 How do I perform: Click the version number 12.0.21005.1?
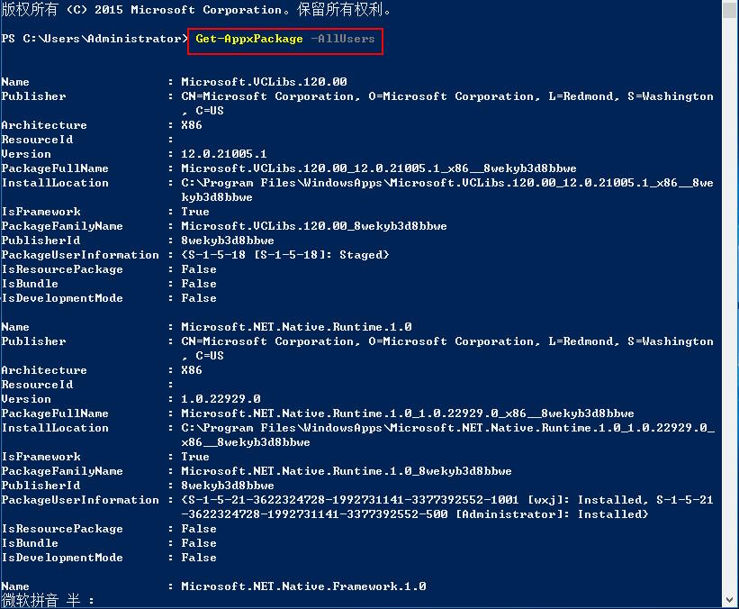(x=223, y=154)
